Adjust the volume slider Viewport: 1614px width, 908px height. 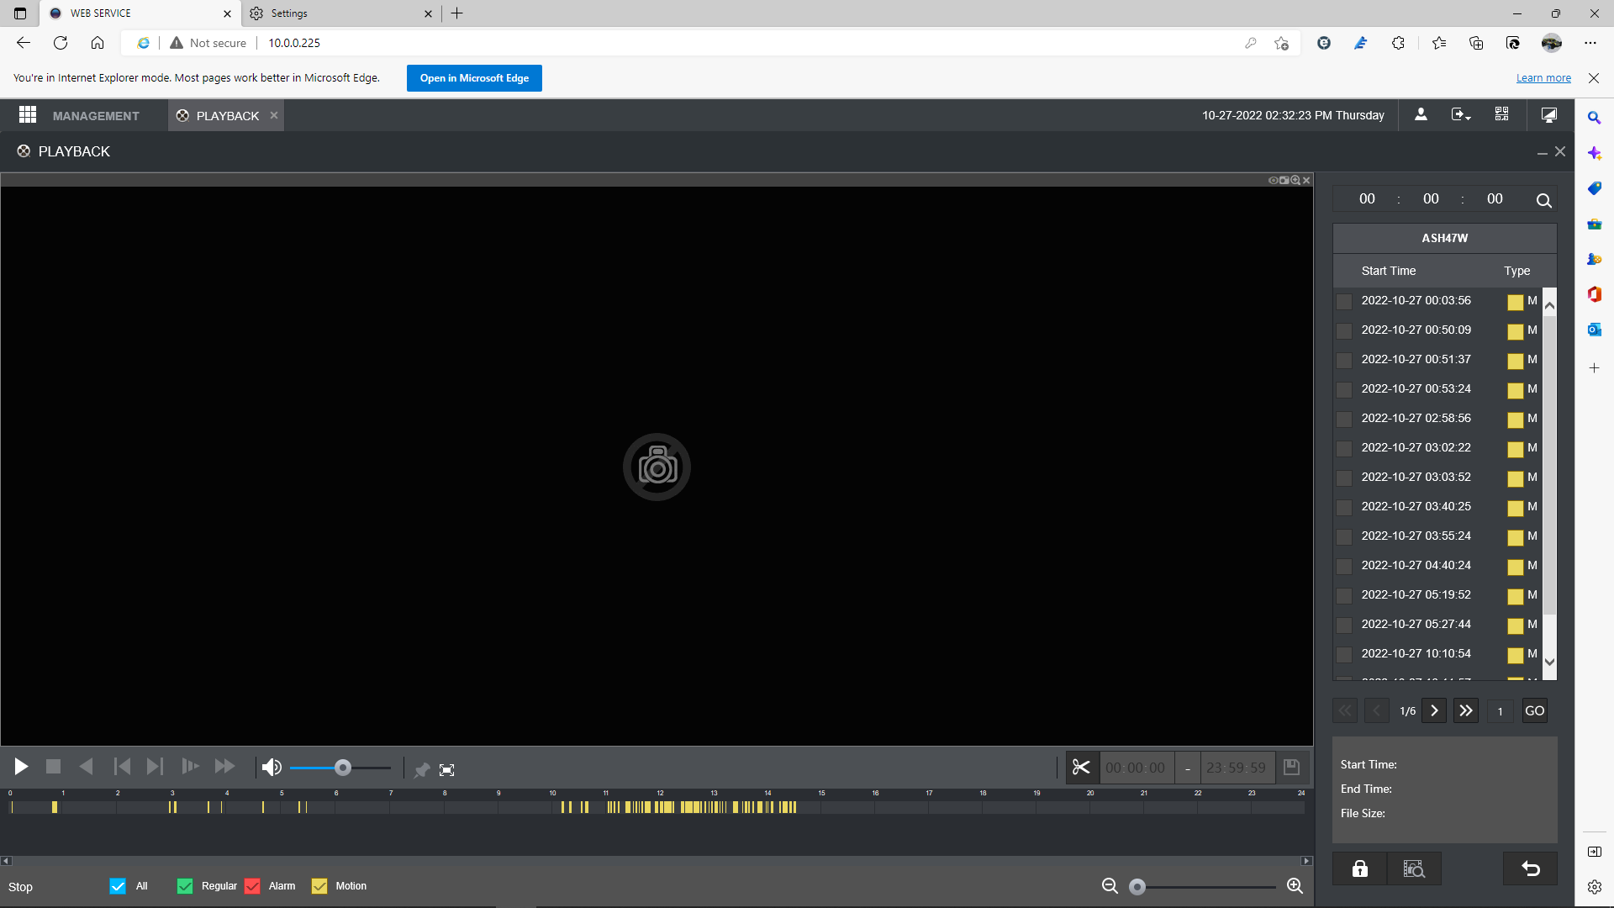[x=340, y=768]
